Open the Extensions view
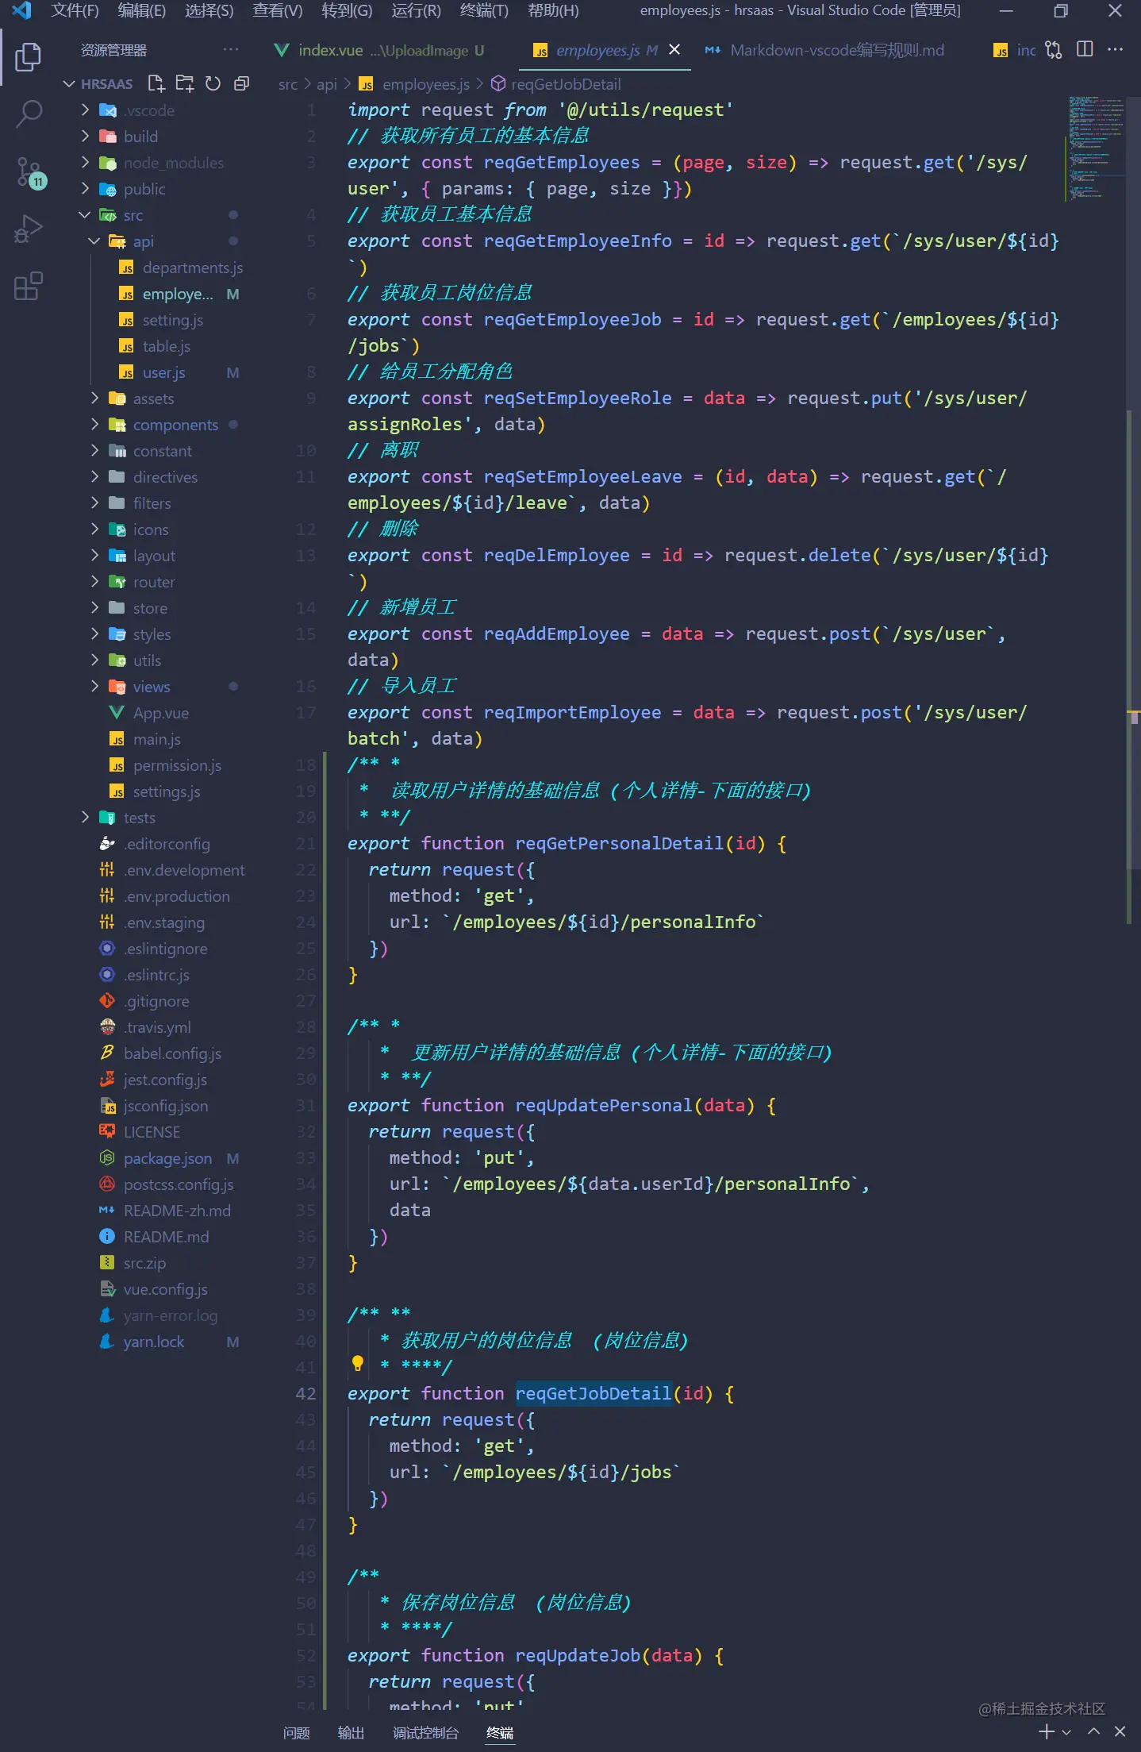1141x1752 pixels. pos(29,286)
